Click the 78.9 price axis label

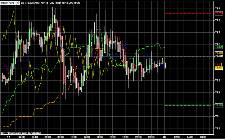click(217, 129)
